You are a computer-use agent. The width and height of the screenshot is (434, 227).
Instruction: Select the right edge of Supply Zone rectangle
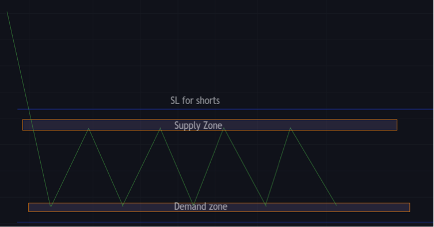(x=397, y=125)
